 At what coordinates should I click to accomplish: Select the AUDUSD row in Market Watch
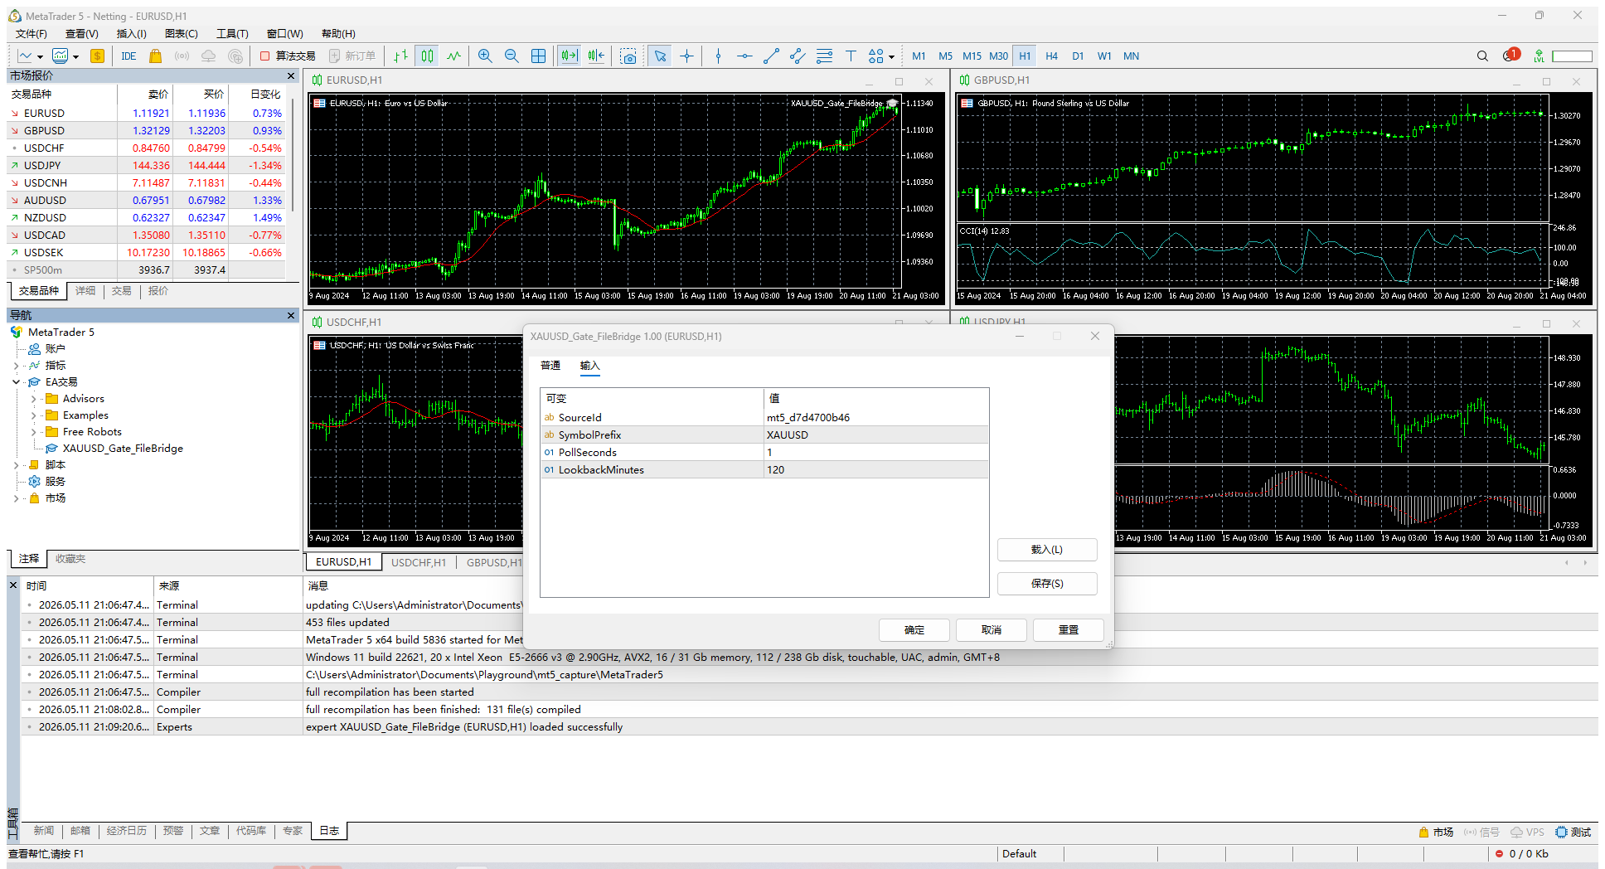click(x=147, y=201)
